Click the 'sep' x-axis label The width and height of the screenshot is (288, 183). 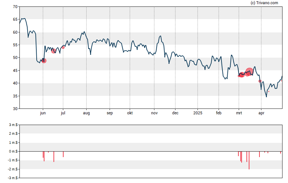pos(110,113)
